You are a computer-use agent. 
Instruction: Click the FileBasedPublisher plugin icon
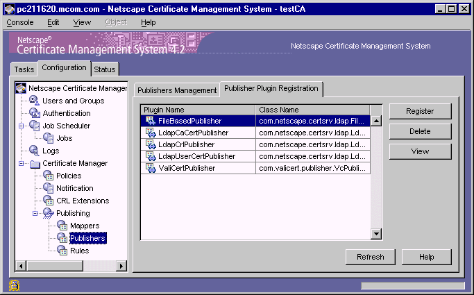coord(151,121)
